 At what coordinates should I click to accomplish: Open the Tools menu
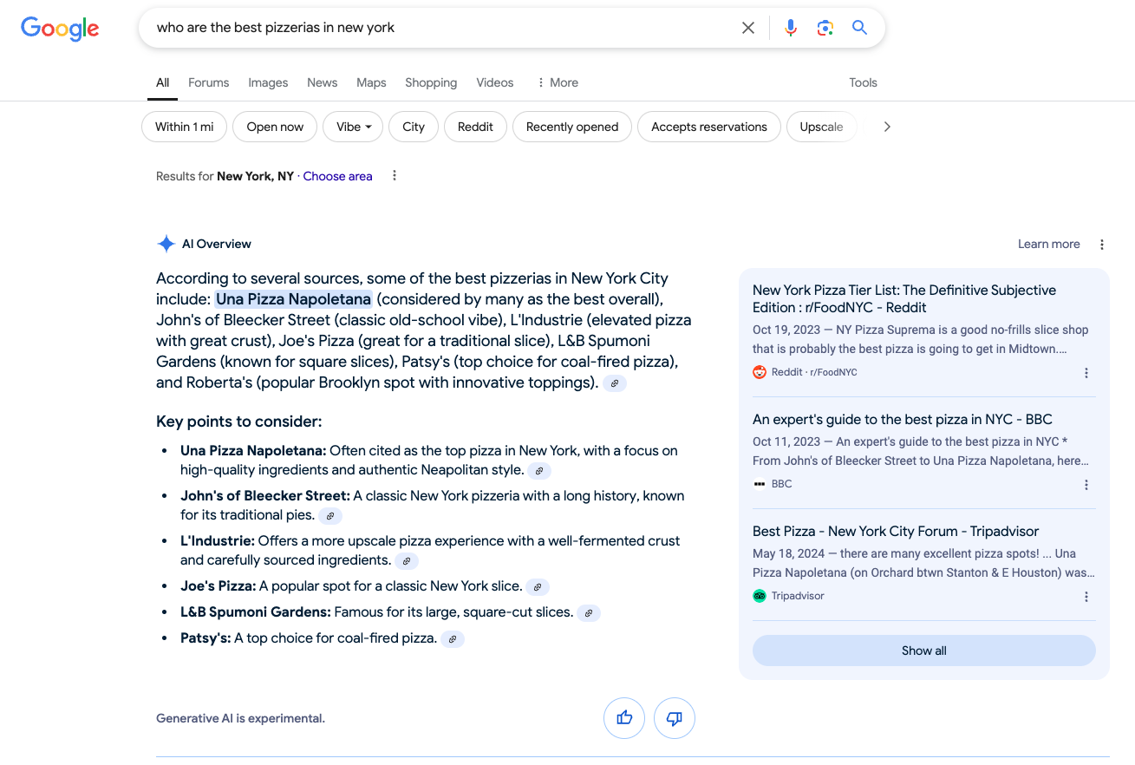[x=863, y=82]
